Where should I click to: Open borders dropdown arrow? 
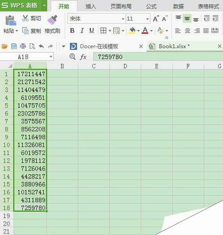pyautogui.click(x=110, y=31)
